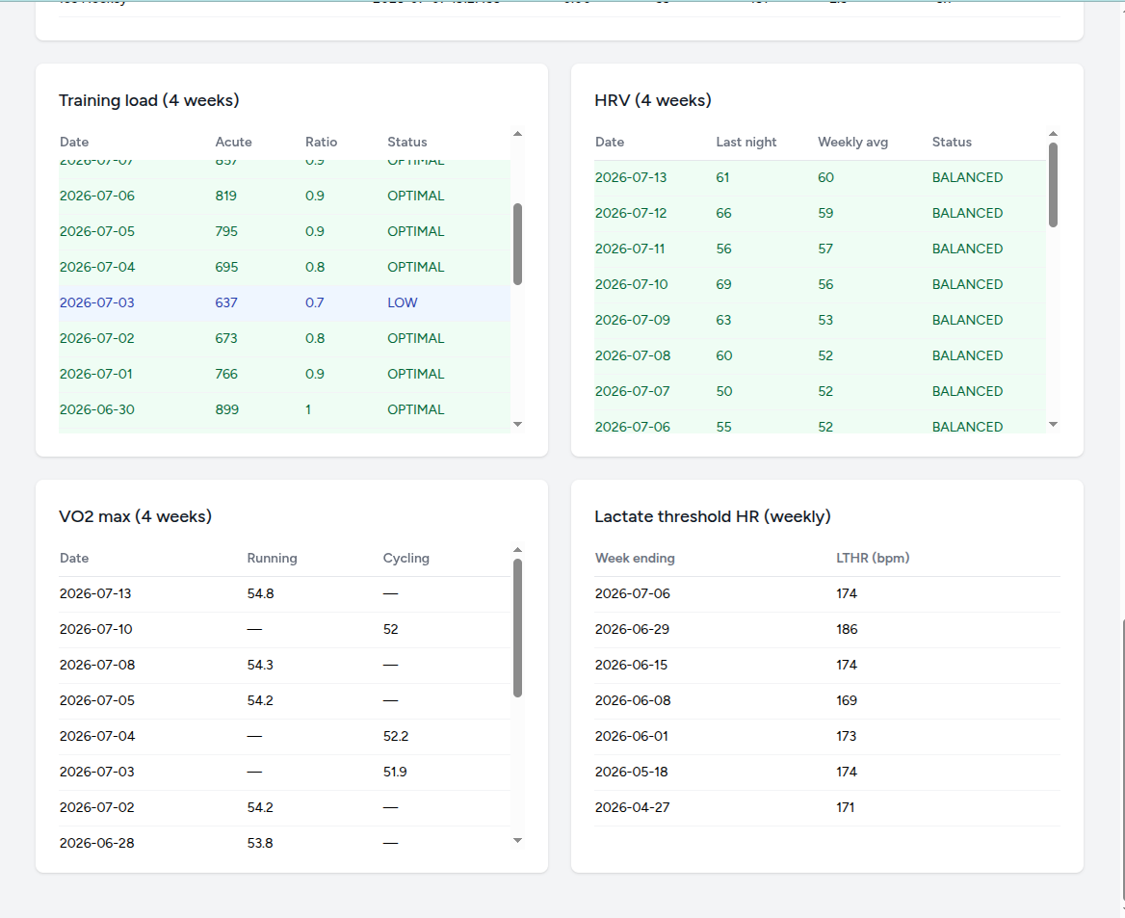Image resolution: width=1125 pixels, height=918 pixels.
Task: Click the Training load table scroll-up arrow
Action: pyautogui.click(x=517, y=134)
